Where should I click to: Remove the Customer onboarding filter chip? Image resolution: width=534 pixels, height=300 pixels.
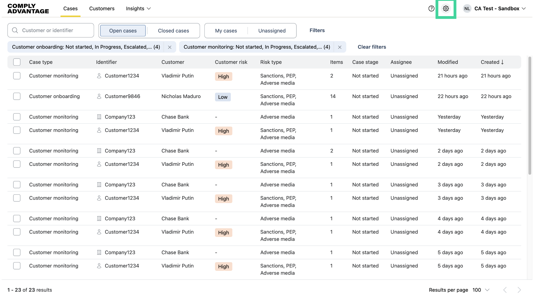pyautogui.click(x=170, y=47)
